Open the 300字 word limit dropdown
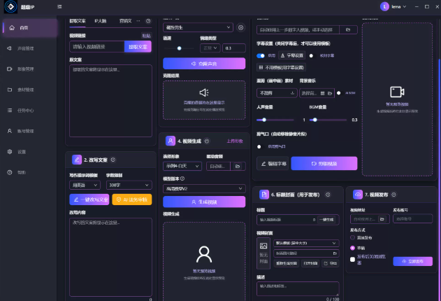Screen dimensions: 441x301 pos(129,185)
